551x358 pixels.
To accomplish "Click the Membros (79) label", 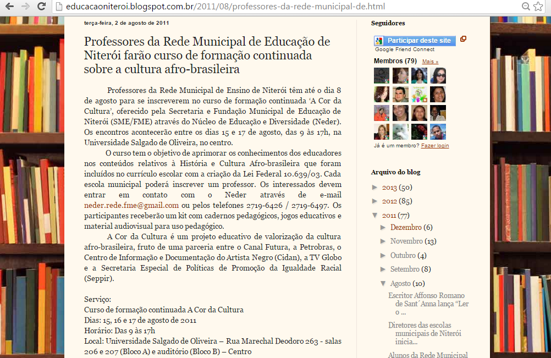I will tap(395, 61).
